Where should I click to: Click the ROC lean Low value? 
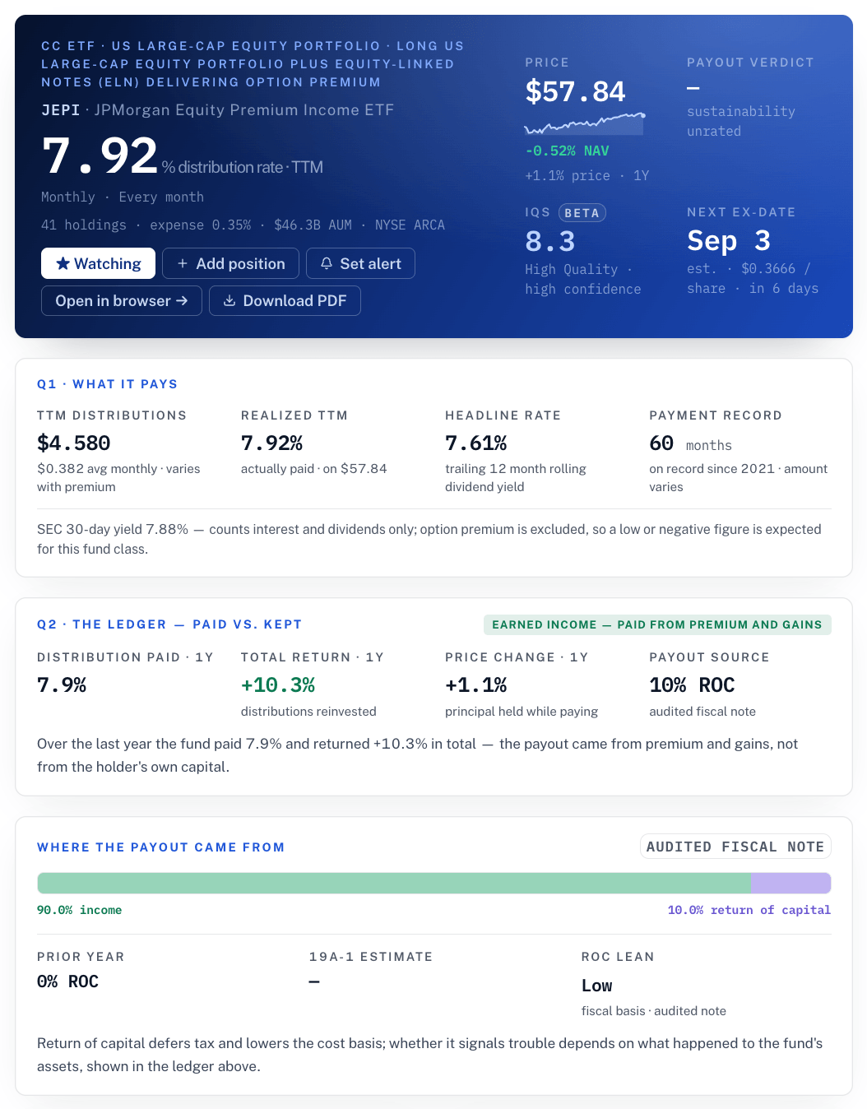point(596,986)
